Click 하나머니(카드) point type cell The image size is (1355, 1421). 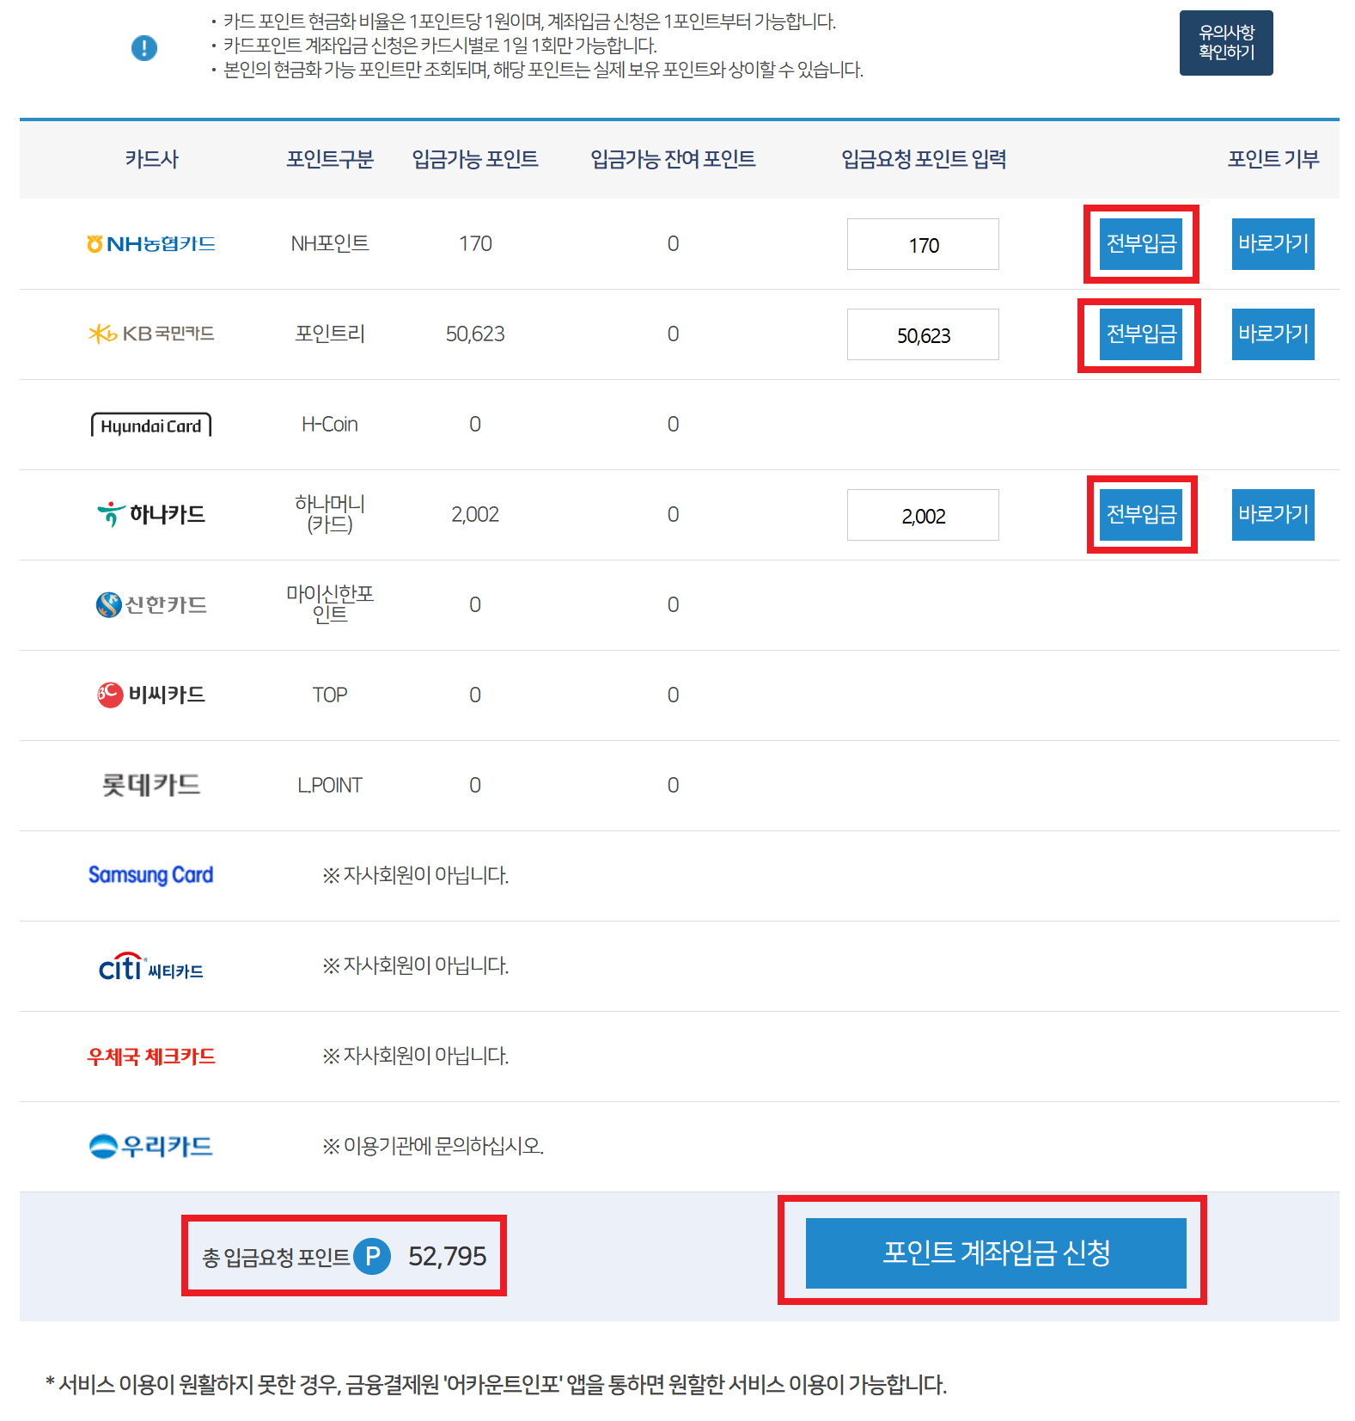click(330, 514)
